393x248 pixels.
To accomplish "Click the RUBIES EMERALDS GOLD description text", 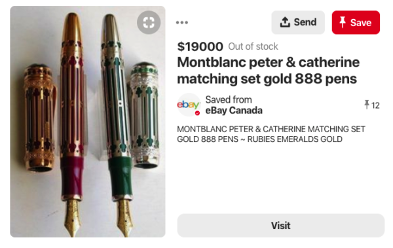I will [x=295, y=139].
